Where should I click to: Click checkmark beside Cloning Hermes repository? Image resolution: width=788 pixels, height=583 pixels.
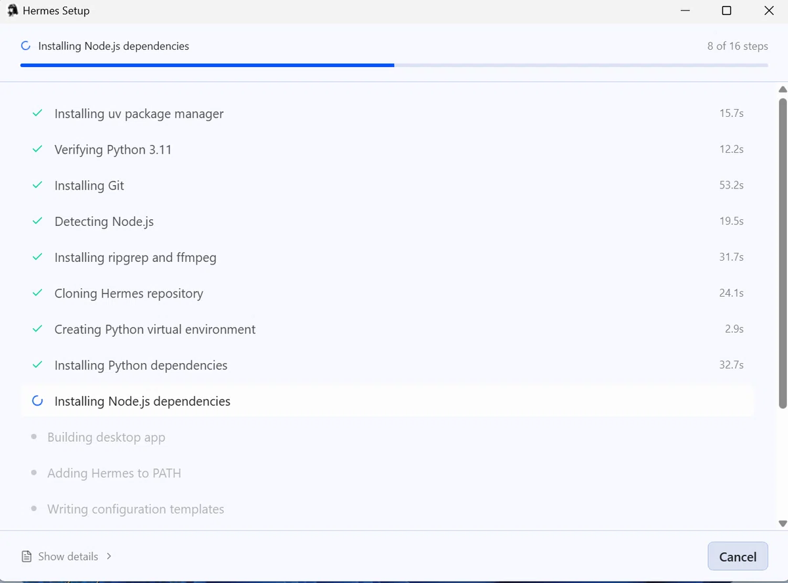[37, 293]
